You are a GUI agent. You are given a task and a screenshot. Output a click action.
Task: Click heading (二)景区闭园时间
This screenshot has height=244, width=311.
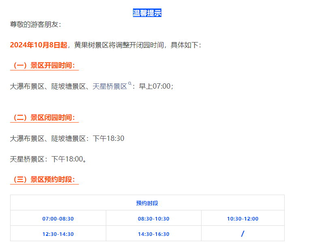click(x=45, y=118)
